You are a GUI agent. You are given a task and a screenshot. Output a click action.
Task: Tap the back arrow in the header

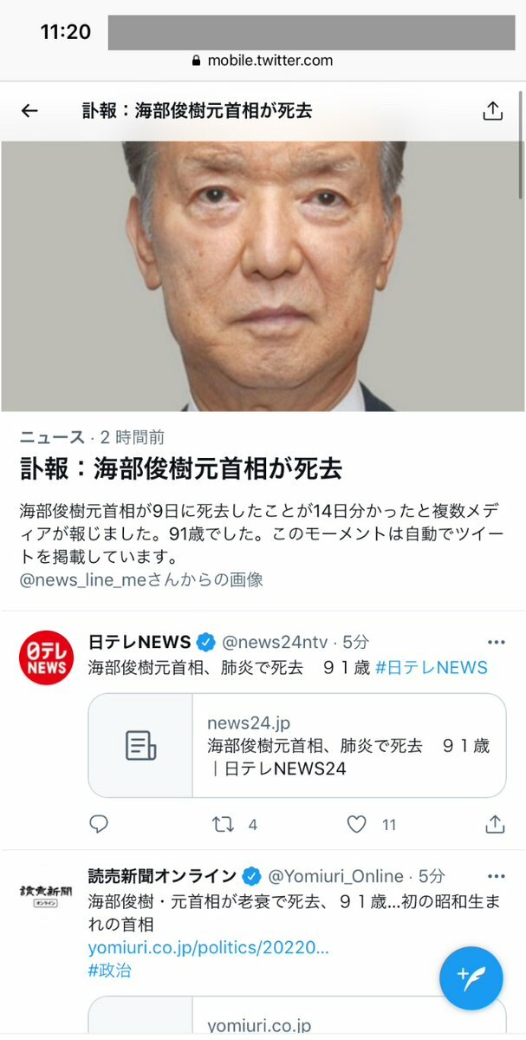pyautogui.click(x=29, y=111)
